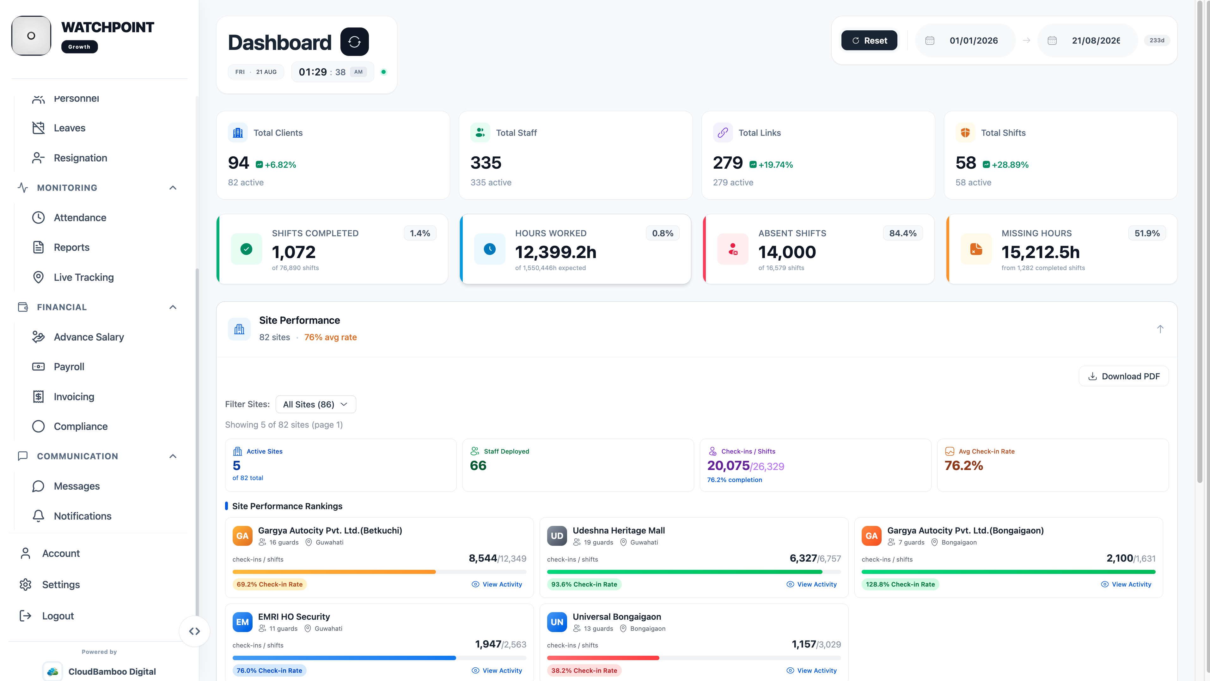Click the Download PDF button
Viewport: 1210px width, 681px height.
click(x=1124, y=376)
